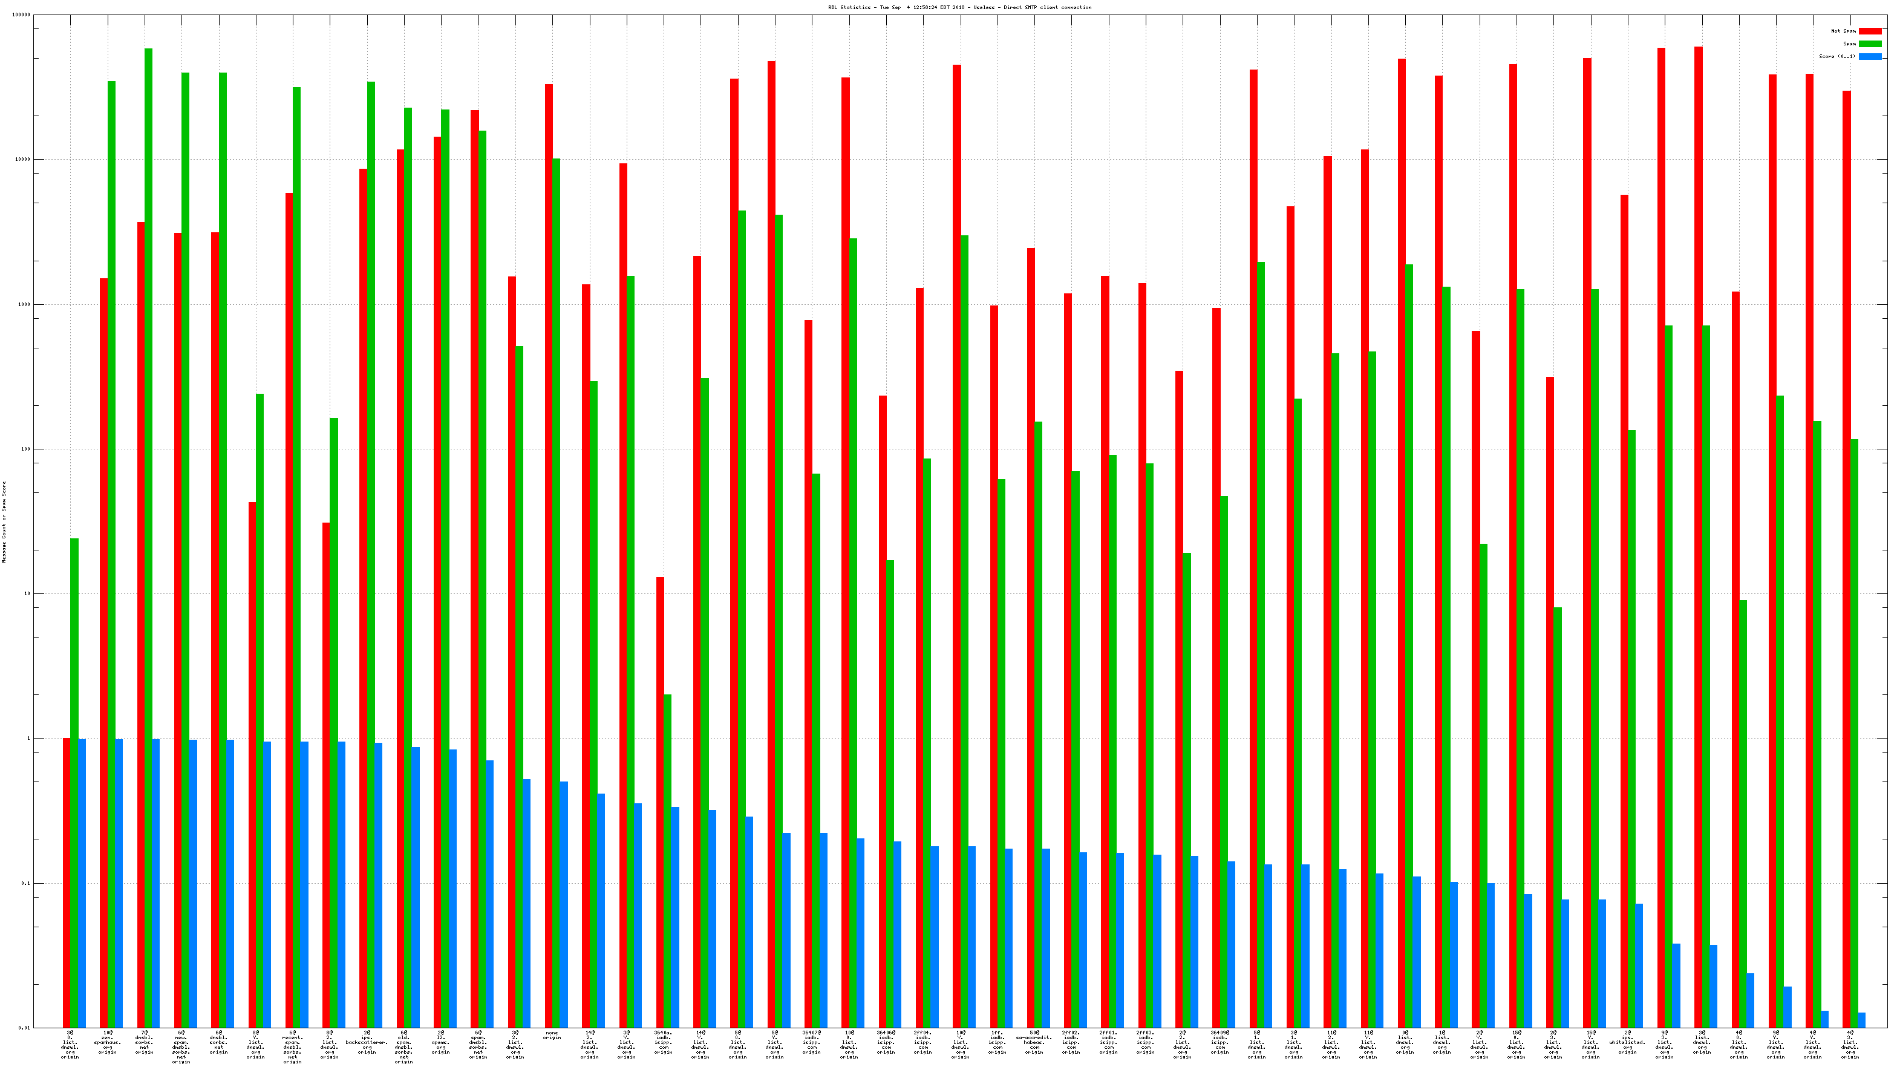Click the 'none origin' x-axis label

[552, 1036]
